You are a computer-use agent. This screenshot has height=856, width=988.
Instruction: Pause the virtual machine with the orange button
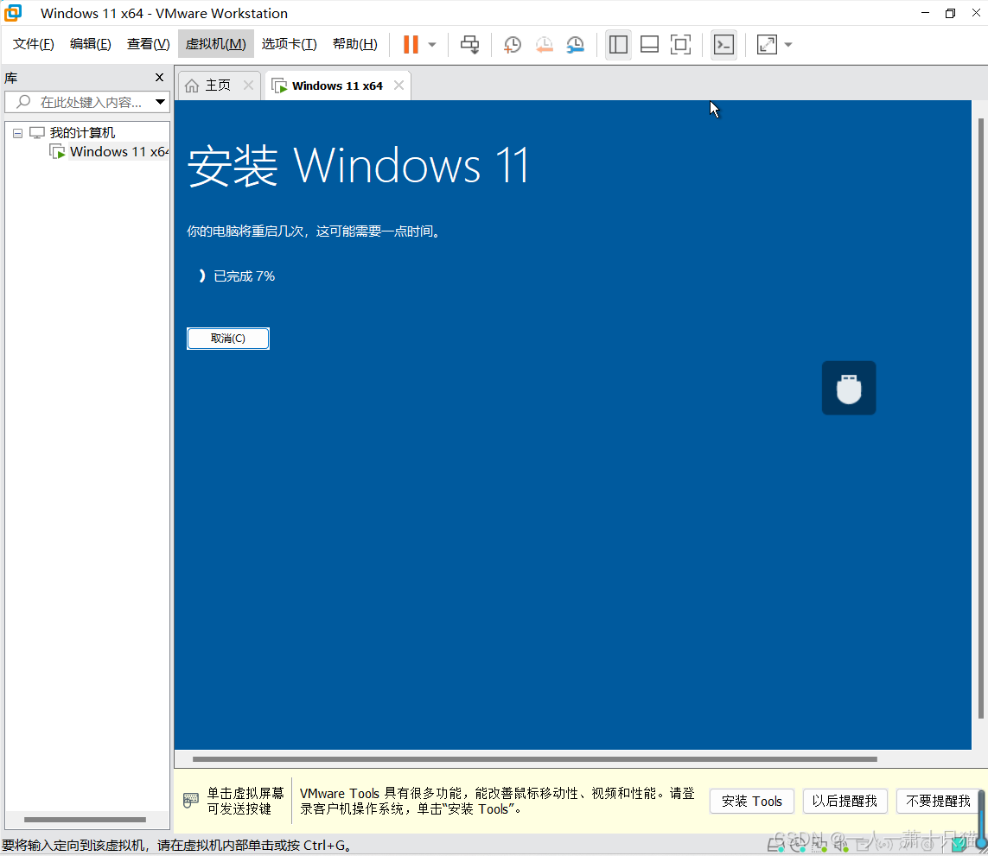point(411,45)
